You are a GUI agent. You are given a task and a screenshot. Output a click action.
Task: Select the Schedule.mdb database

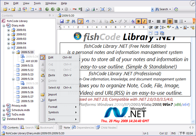tap(21, 110)
